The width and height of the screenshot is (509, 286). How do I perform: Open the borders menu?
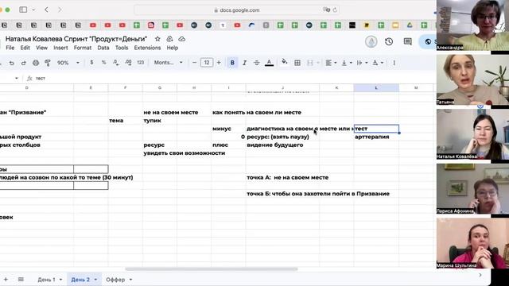pos(297,63)
